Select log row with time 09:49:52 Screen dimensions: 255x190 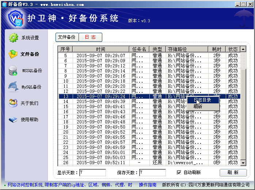click(x=149, y=132)
